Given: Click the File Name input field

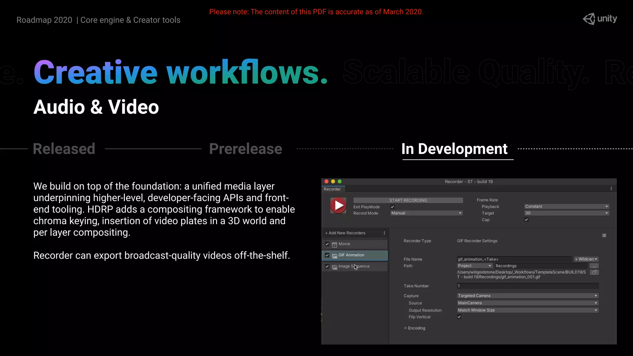Looking at the screenshot, I should coord(514,259).
